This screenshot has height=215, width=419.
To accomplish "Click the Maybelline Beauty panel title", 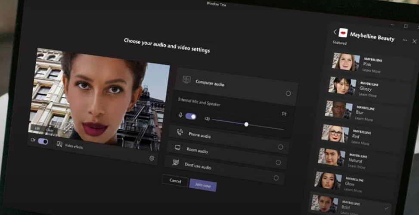I will pos(372,37).
